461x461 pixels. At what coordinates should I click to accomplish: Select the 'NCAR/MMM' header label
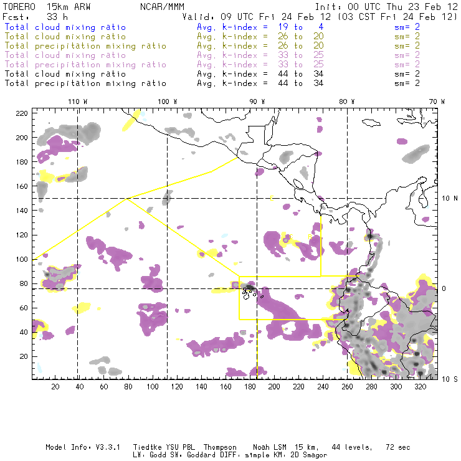[x=162, y=7]
